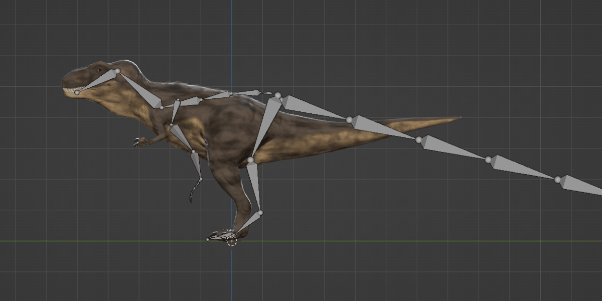The width and height of the screenshot is (602, 301).
Task: Select the forearm bone below the elbow
Action: tap(196, 164)
